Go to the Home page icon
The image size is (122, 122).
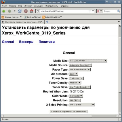pyautogui.click(x=32, y=11)
